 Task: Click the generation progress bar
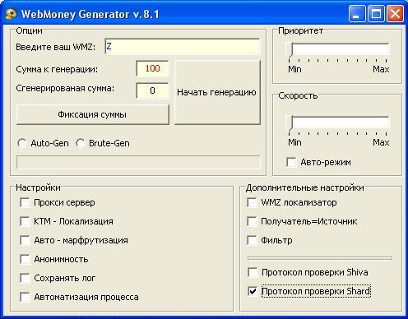pos(138,163)
